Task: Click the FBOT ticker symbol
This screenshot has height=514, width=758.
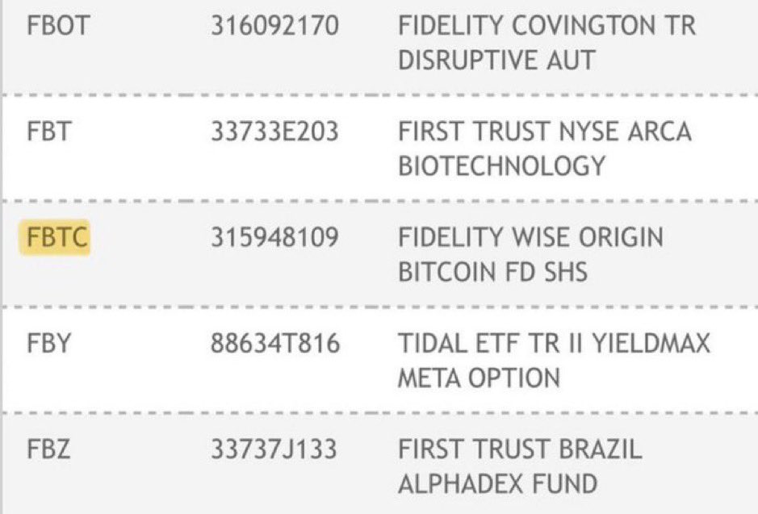Action: (58, 26)
